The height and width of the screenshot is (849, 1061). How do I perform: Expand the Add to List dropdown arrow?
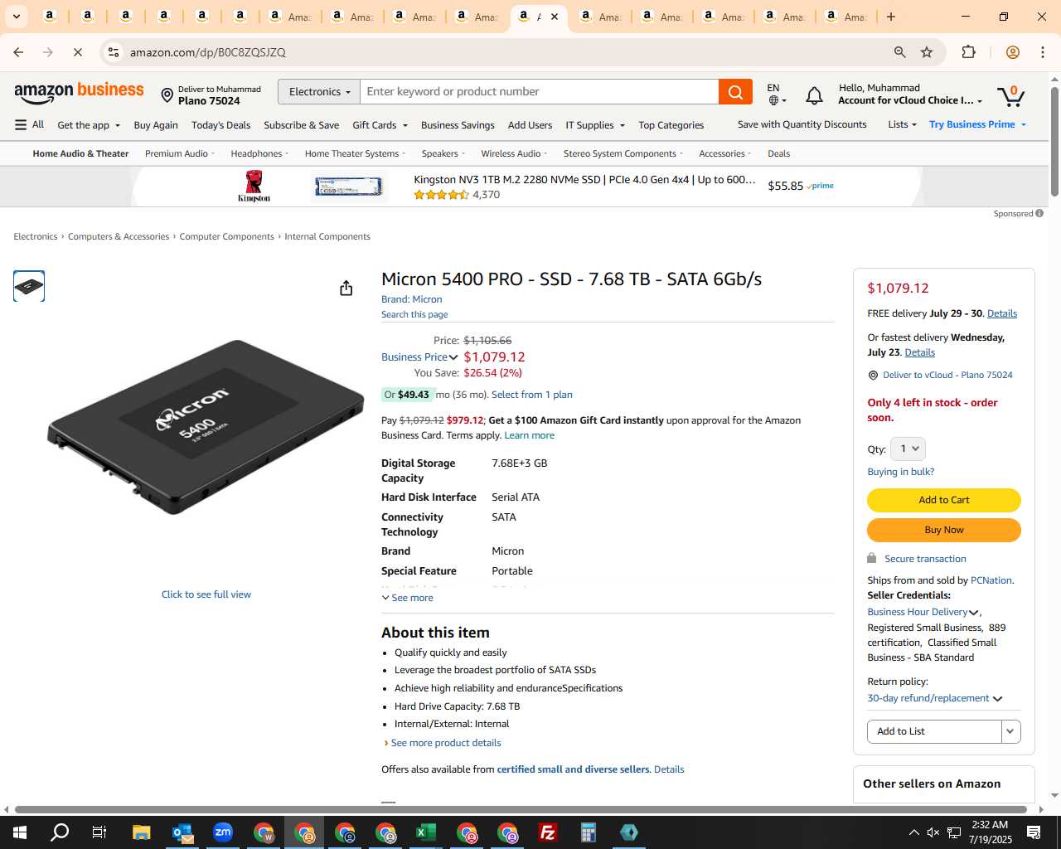(1010, 731)
